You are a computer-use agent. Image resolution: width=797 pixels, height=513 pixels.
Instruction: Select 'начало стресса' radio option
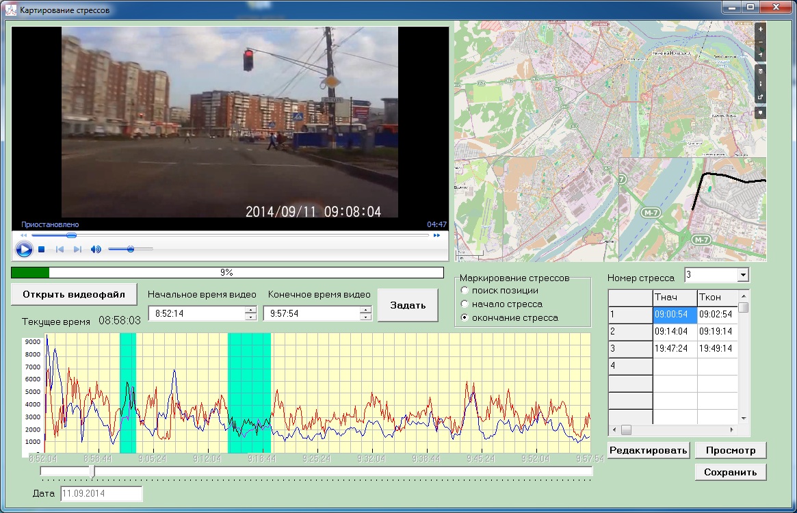pyautogui.click(x=465, y=304)
